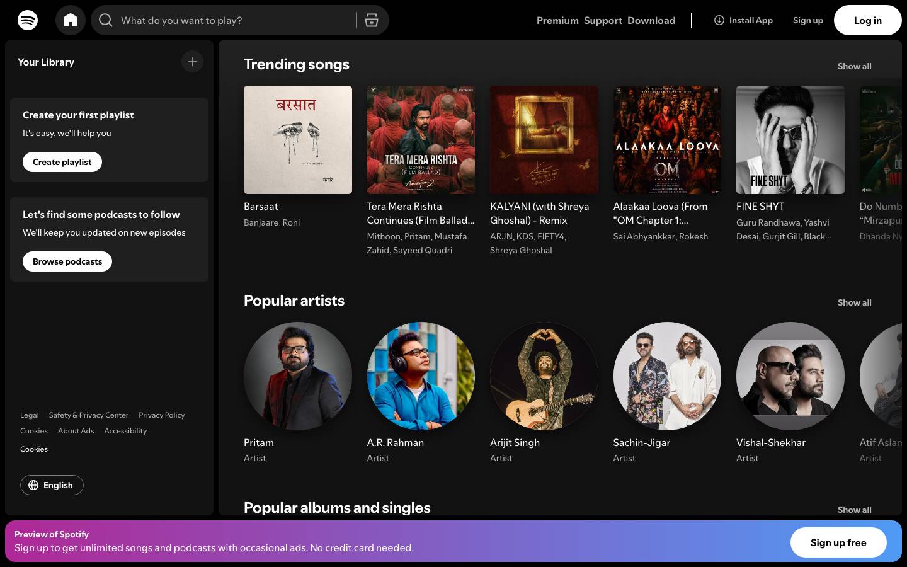This screenshot has height=567, width=907.
Task: Open the Popular artists heading
Action: [x=294, y=301]
